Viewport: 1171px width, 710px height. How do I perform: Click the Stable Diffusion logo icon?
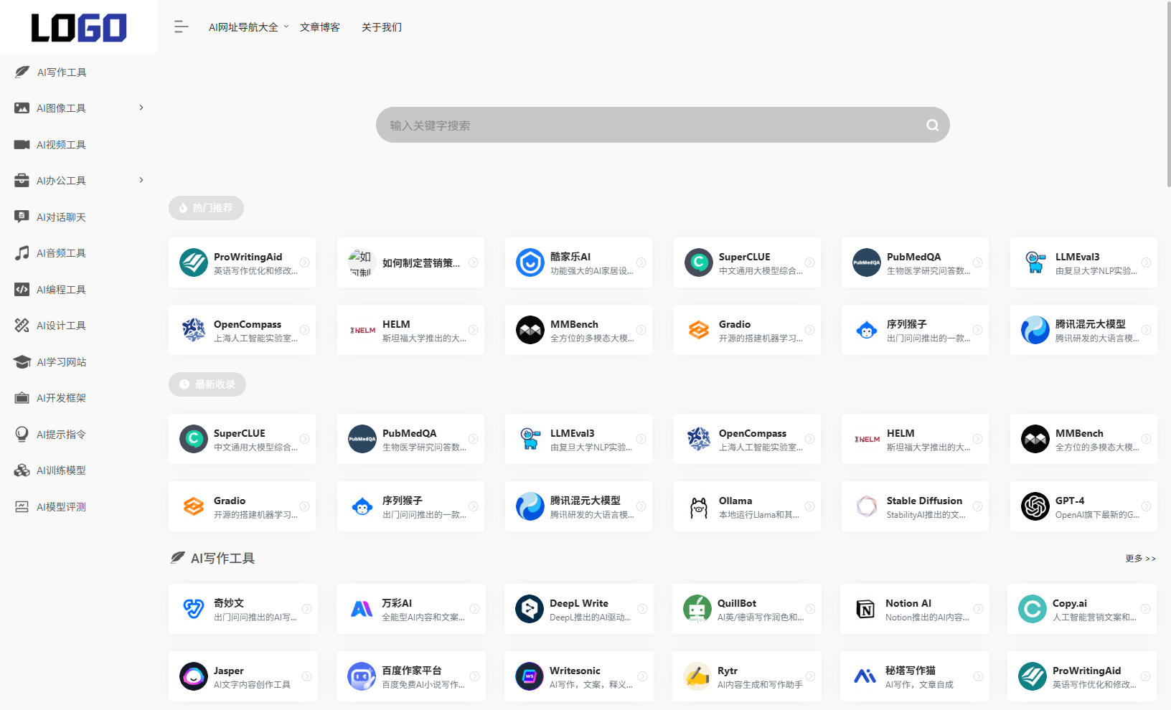click(867, 506)
